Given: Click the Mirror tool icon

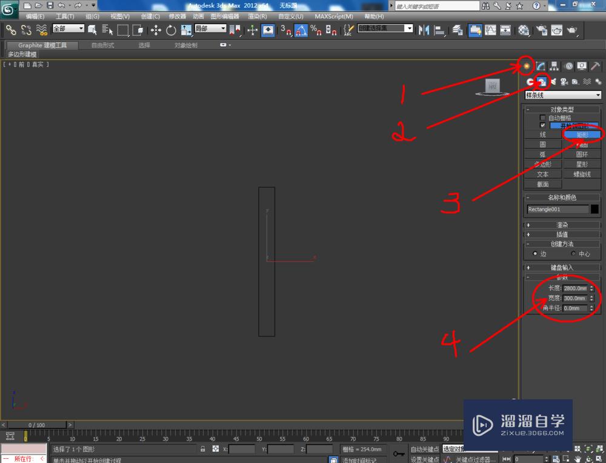Looking at the screenshot, I should click(x=424, y=30).
